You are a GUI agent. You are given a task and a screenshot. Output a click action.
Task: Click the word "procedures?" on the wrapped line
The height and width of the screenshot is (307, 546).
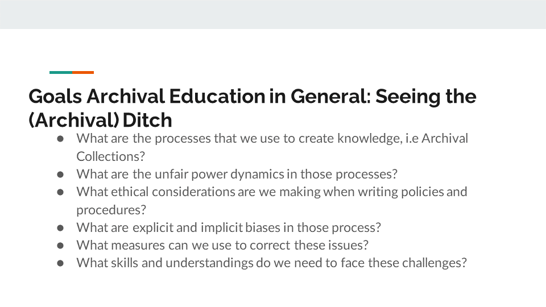pyautogui.click(x=107, y=210)
